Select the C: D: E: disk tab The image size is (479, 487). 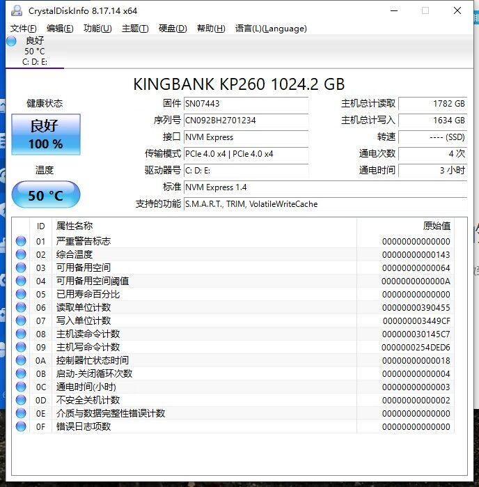point(35,51)
